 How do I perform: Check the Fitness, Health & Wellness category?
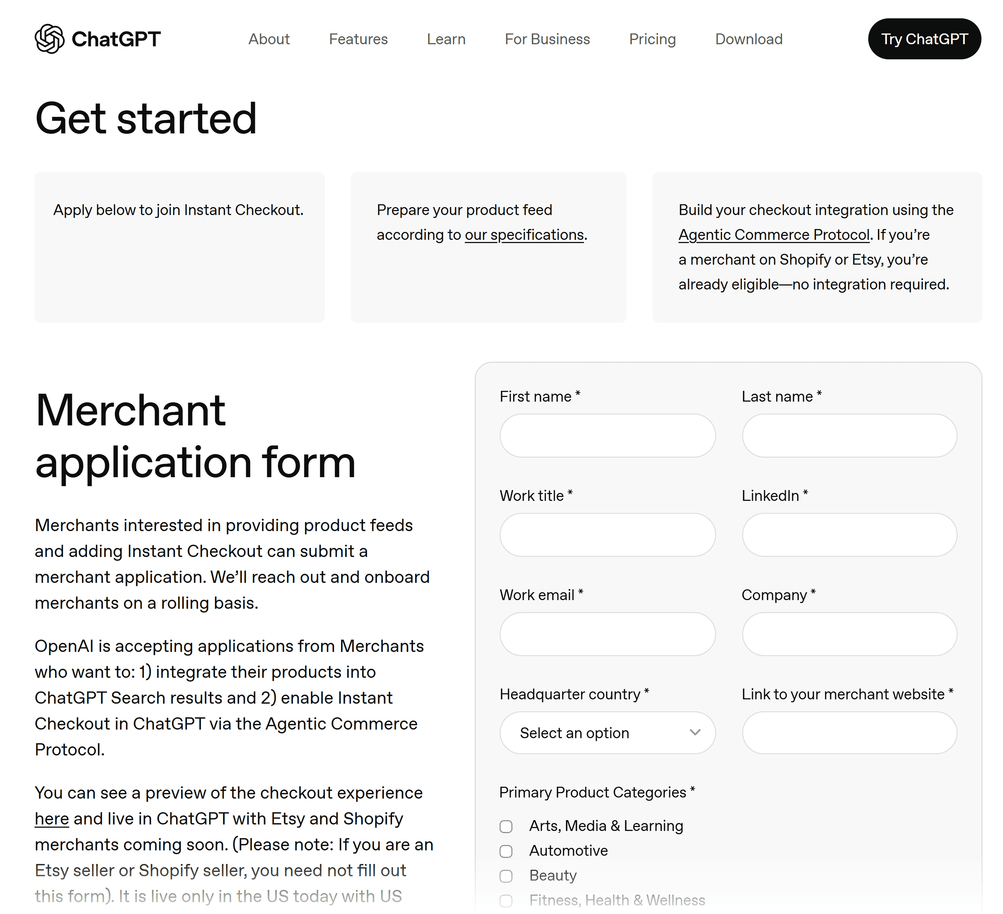pos(506,900)
